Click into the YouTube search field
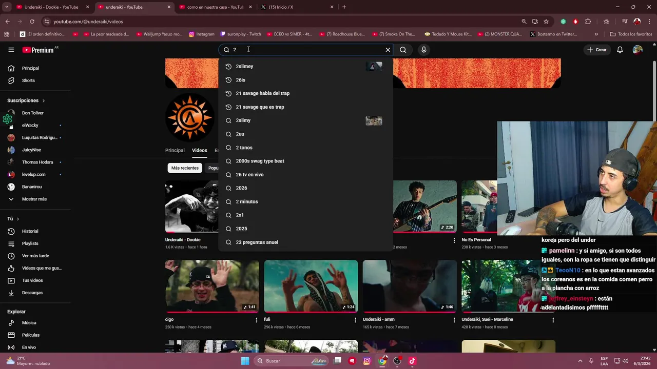657x369 pixels. 306,50
